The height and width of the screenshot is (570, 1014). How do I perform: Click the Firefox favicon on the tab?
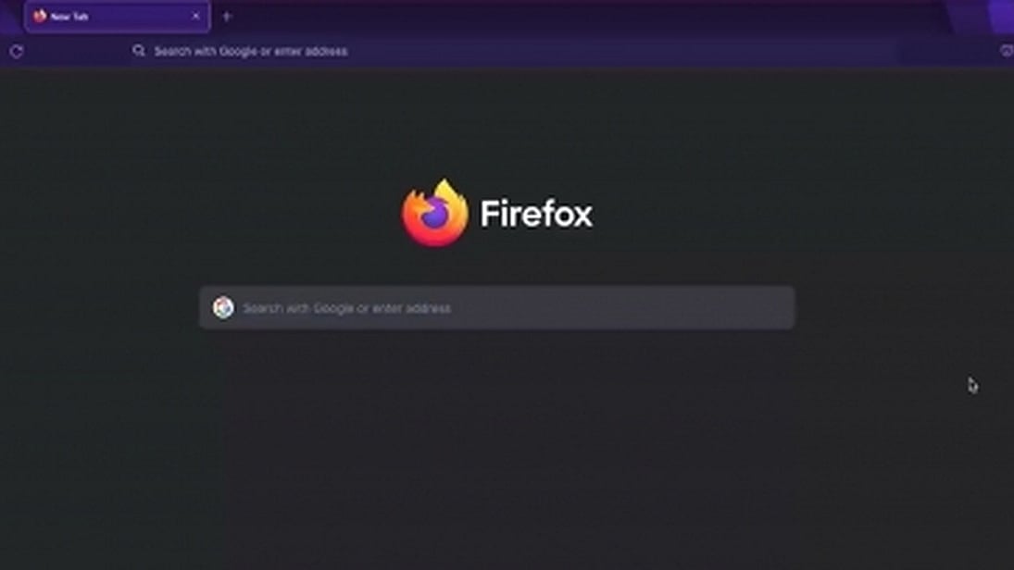40,16
